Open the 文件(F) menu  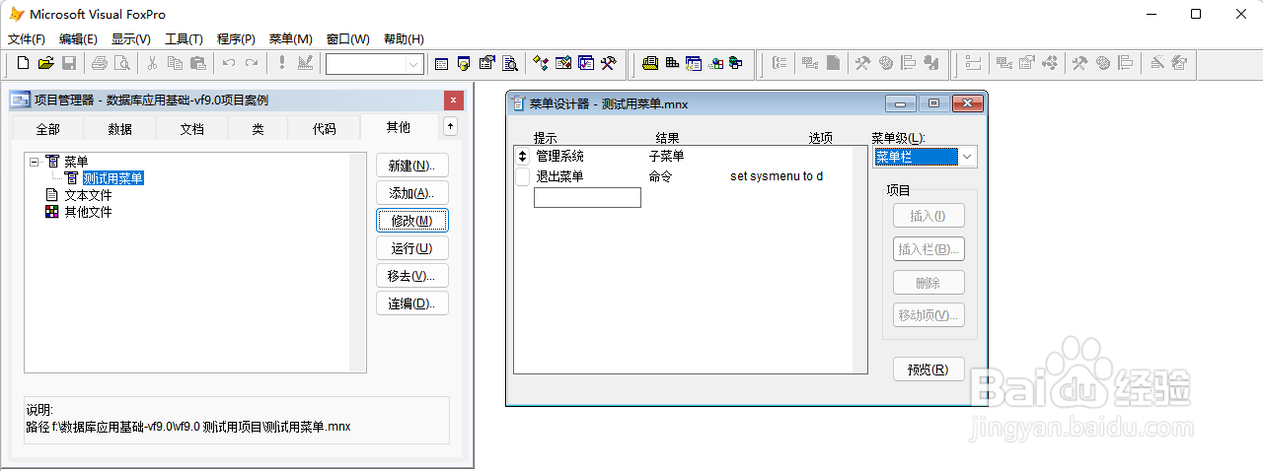click(x=27, y=39)
